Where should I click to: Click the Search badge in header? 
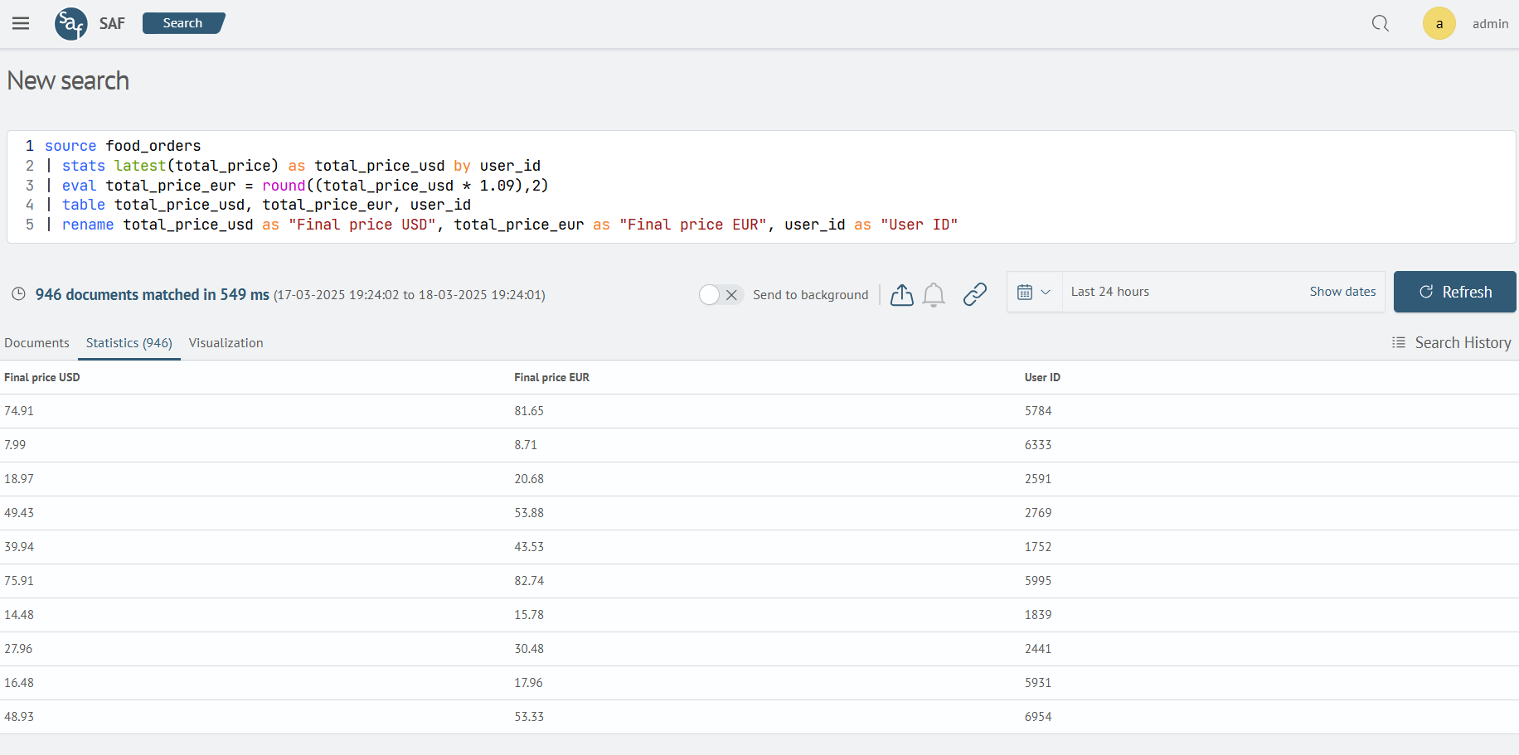coord(183,23)
